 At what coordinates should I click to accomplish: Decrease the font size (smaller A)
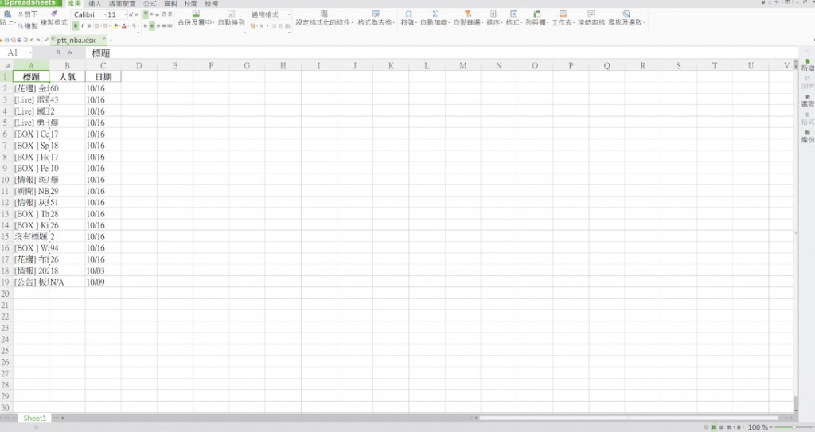(136, 14)
